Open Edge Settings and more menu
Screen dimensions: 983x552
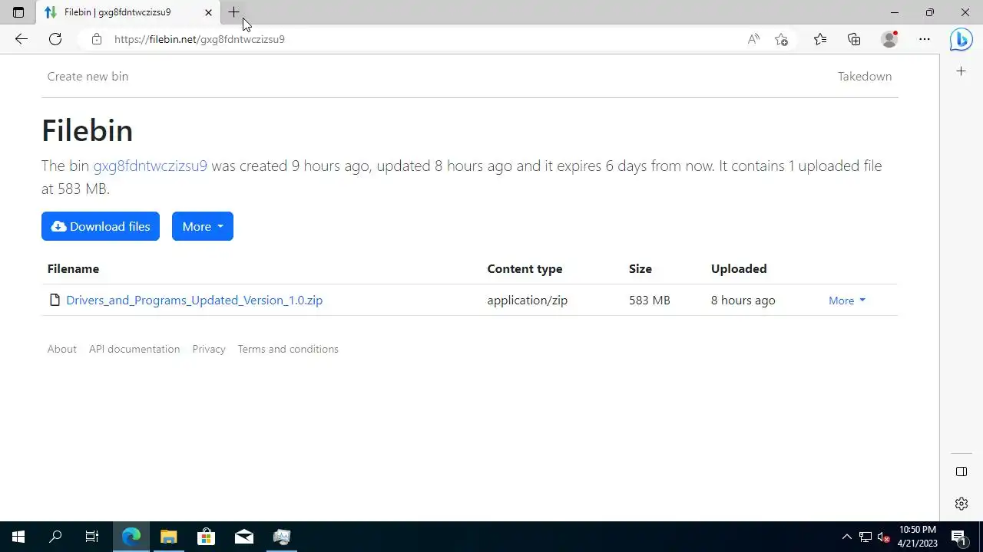pyautogui.click(x=925, y=39)
